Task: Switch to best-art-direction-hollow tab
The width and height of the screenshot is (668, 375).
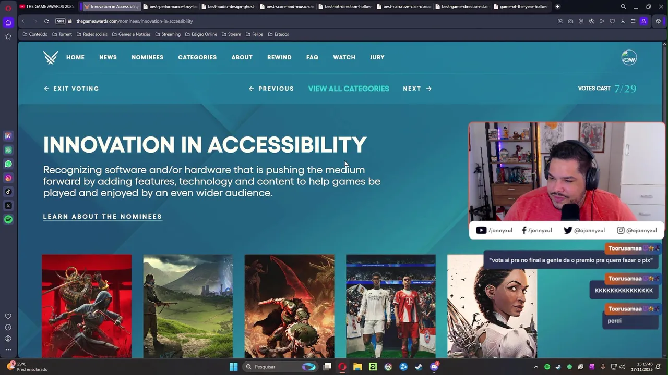Action: (x=345, y=7)
